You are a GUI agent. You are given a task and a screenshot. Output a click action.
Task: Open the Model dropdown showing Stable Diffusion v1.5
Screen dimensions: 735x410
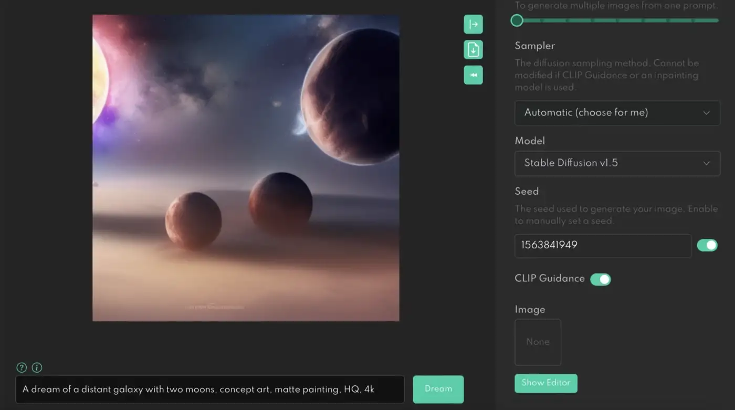(x=617, y=163)
